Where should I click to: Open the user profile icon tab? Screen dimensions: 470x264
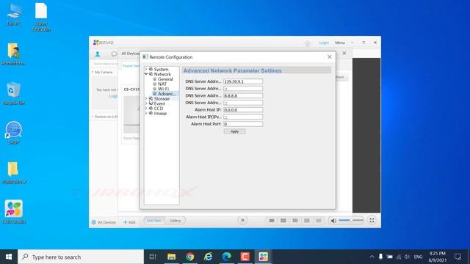pyautogui.click(x=98, y=54)
